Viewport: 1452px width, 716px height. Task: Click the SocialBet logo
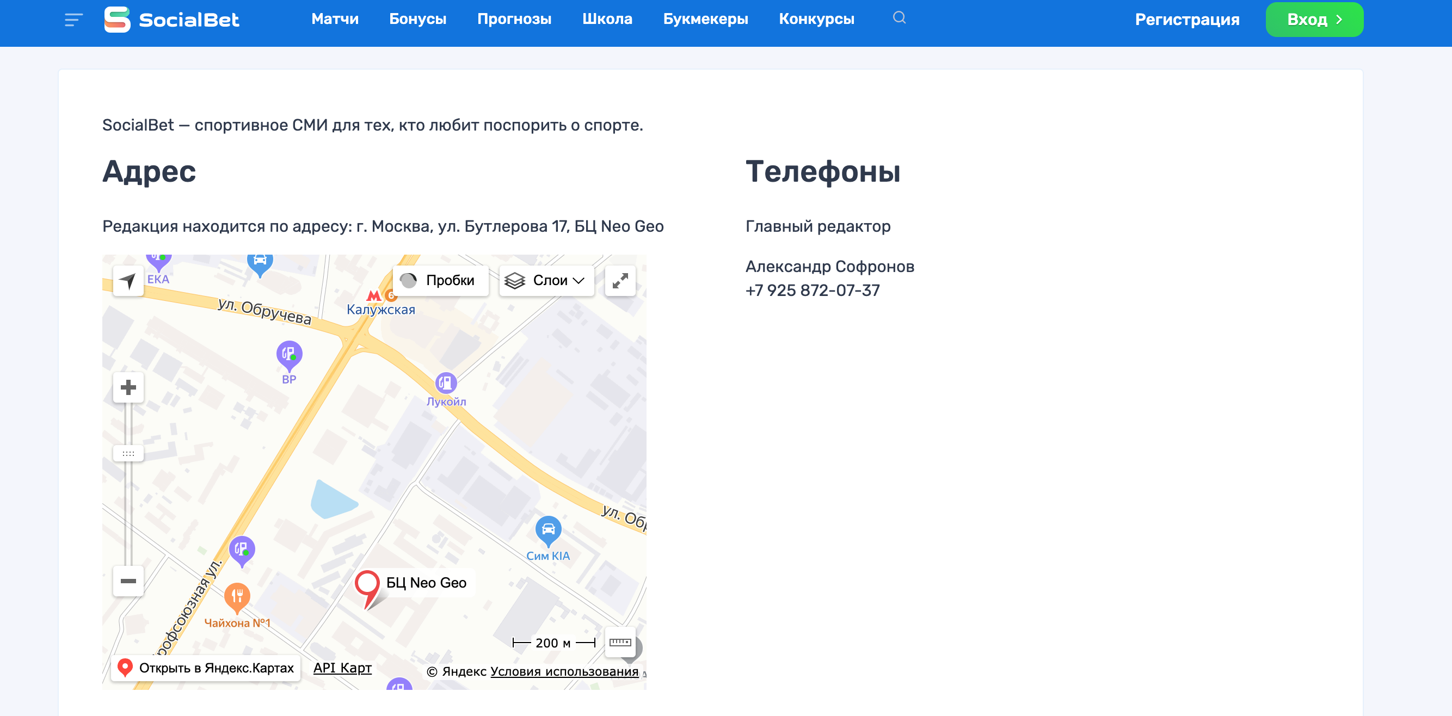[172, 20]
